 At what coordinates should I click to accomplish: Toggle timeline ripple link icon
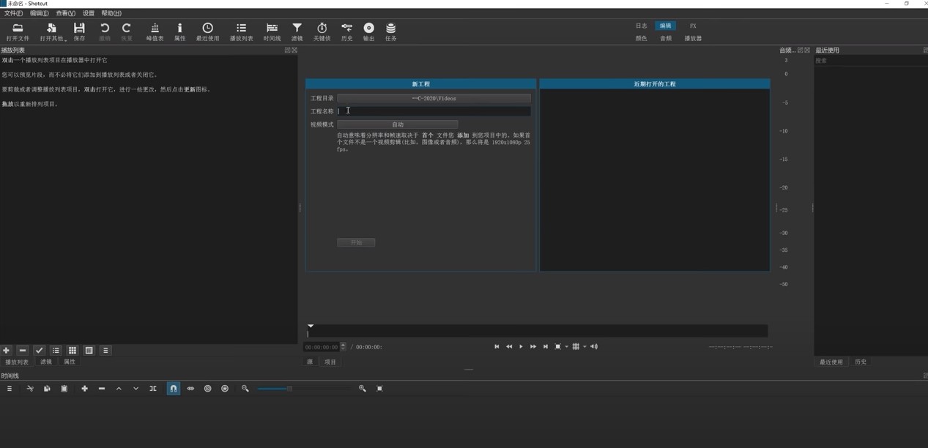click(190, 389)
